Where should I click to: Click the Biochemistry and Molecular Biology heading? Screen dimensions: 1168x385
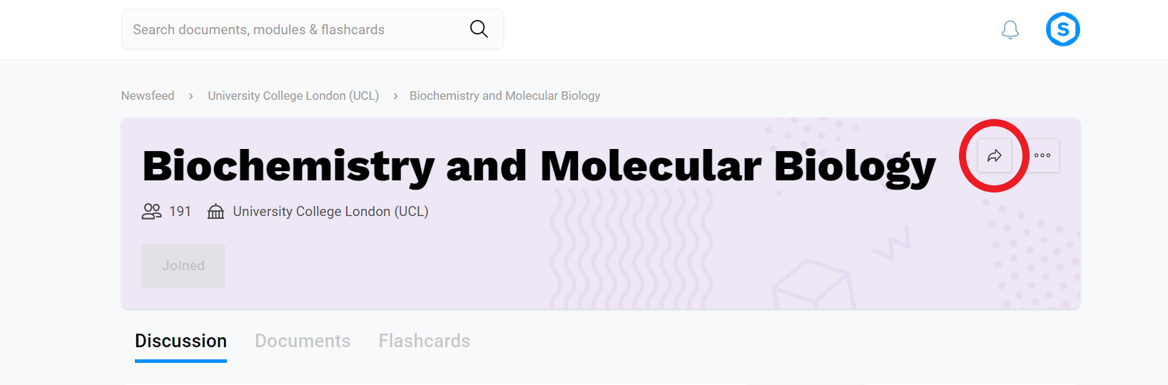coord(539,166)
